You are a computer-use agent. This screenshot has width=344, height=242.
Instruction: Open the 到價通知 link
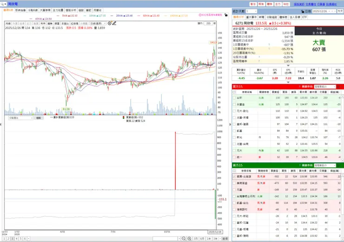331,4
